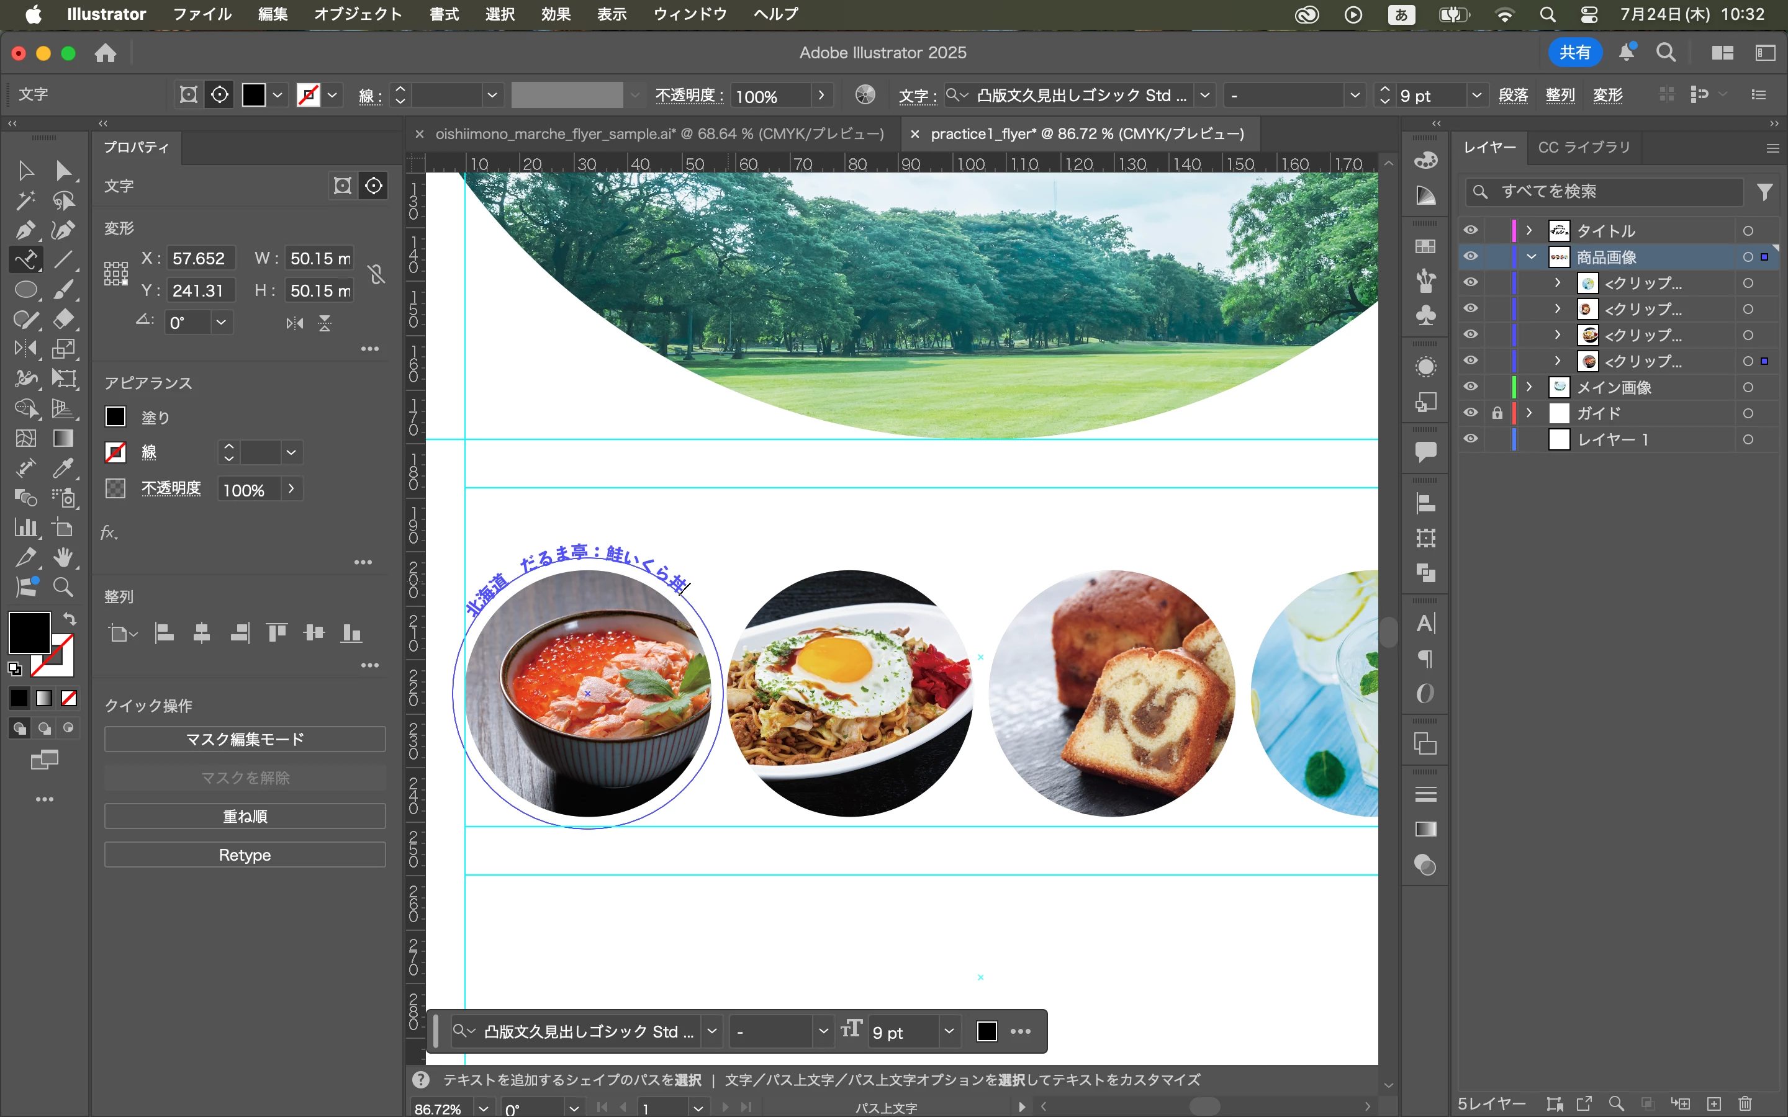Unlock the ガイド layer
Screen dimensions: 1788x1117
click(x=1497, y=413)
